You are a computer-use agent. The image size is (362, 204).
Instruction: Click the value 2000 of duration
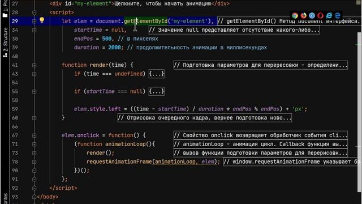click(114, 48)
